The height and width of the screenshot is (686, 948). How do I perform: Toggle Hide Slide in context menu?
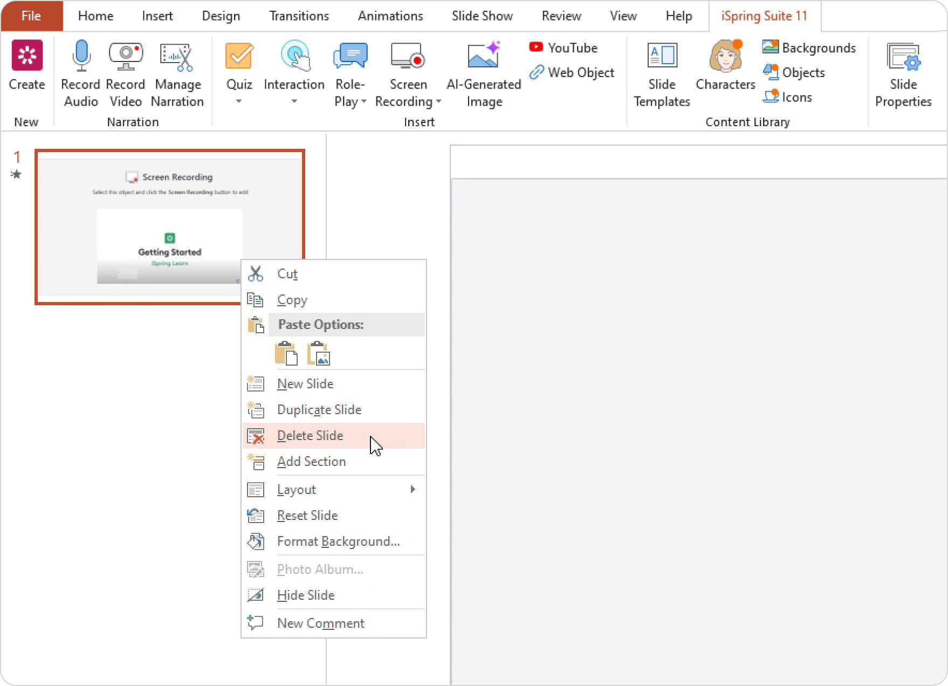coord(306,595)
